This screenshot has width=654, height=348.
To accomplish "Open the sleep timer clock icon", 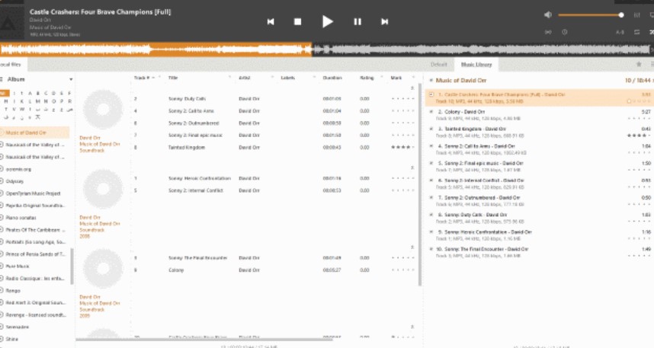I will 564,32.
